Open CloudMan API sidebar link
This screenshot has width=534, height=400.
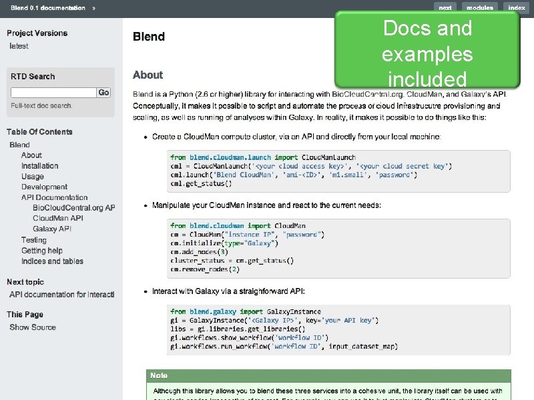pyautogui.click(x=58, y=218)
